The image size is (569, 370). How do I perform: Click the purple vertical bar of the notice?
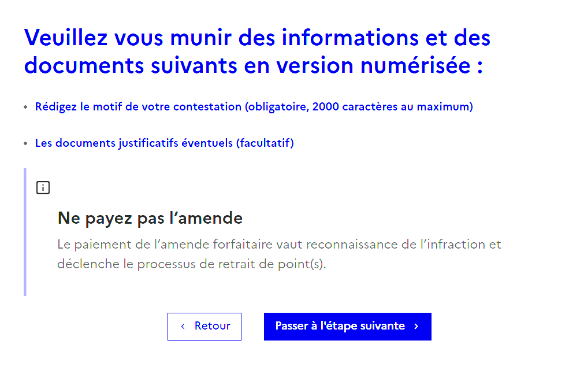click(x=25, y=232)
